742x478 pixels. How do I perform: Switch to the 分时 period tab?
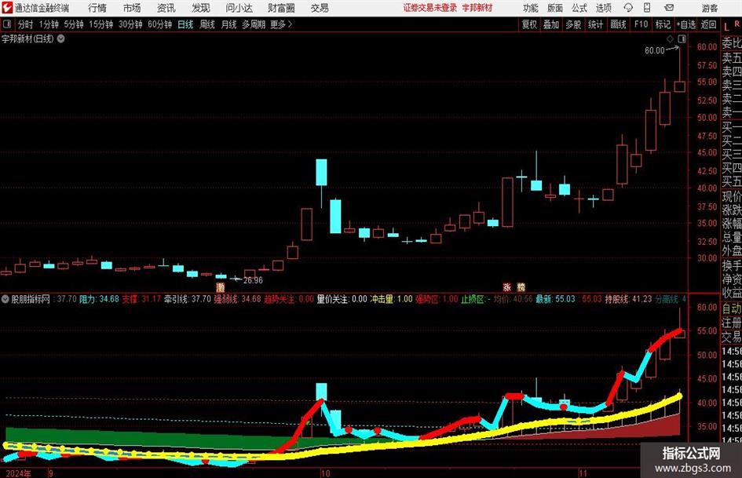[x=25, y=24]
